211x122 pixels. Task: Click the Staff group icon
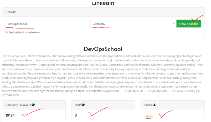pos(83,105)
